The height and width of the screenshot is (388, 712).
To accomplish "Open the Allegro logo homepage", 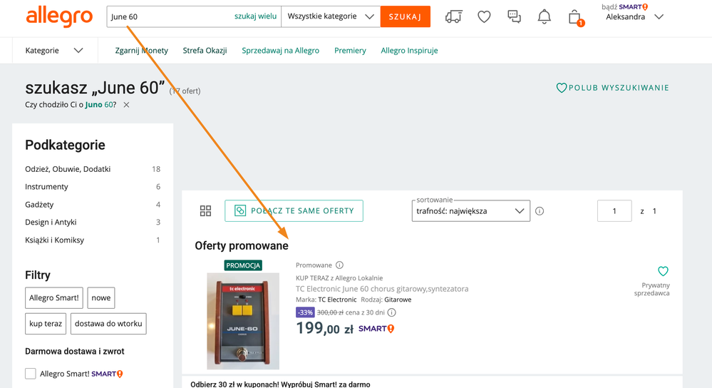I will pos(59,17).
